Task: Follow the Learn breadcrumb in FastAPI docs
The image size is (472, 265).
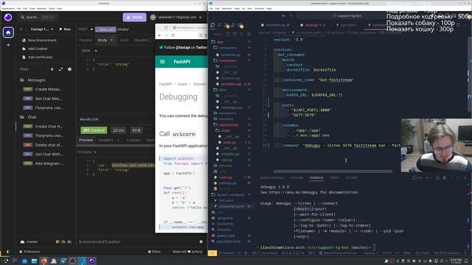Action: tap(182, 84)
